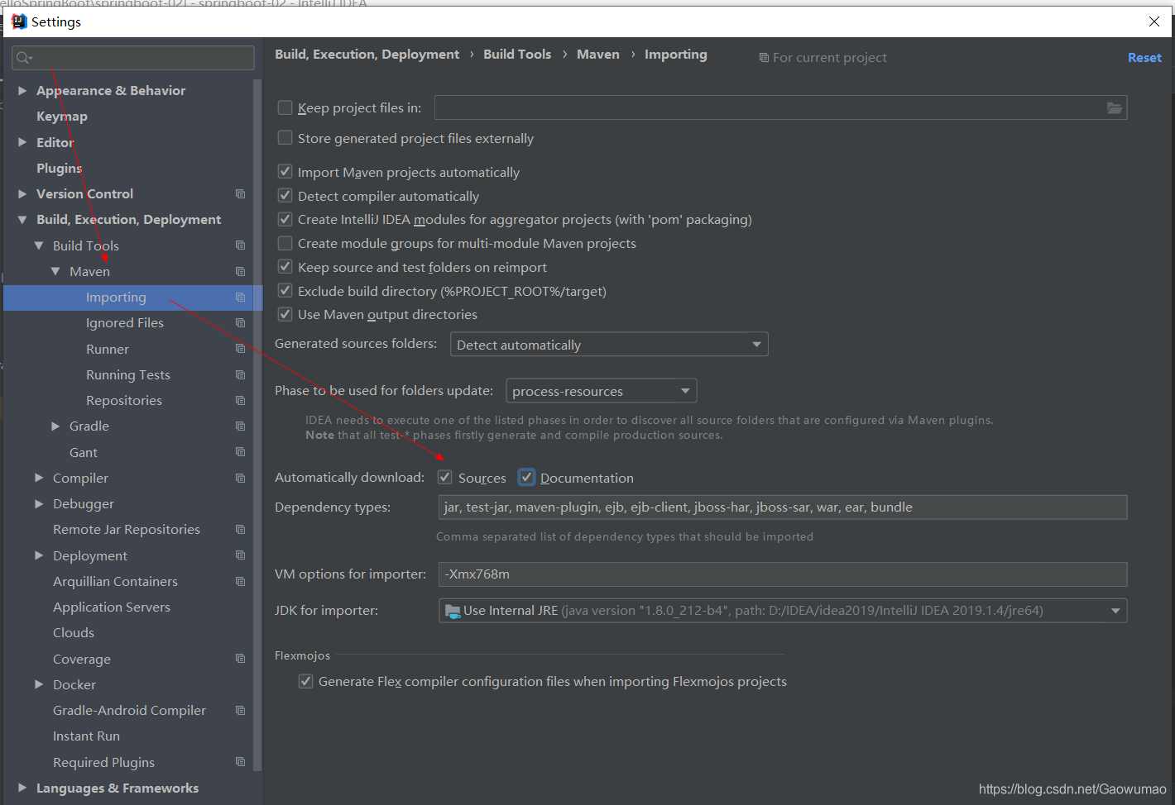The height and width of the screenshot is (805, 1175).
Task: Click the project-level icon beside Coverage
Action: [240, 659]
